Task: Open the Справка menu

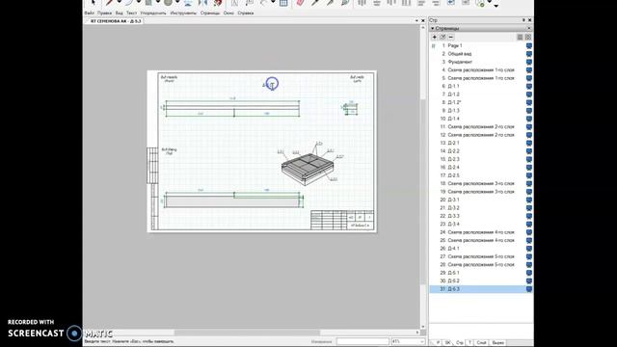Action: pos(246,13)
